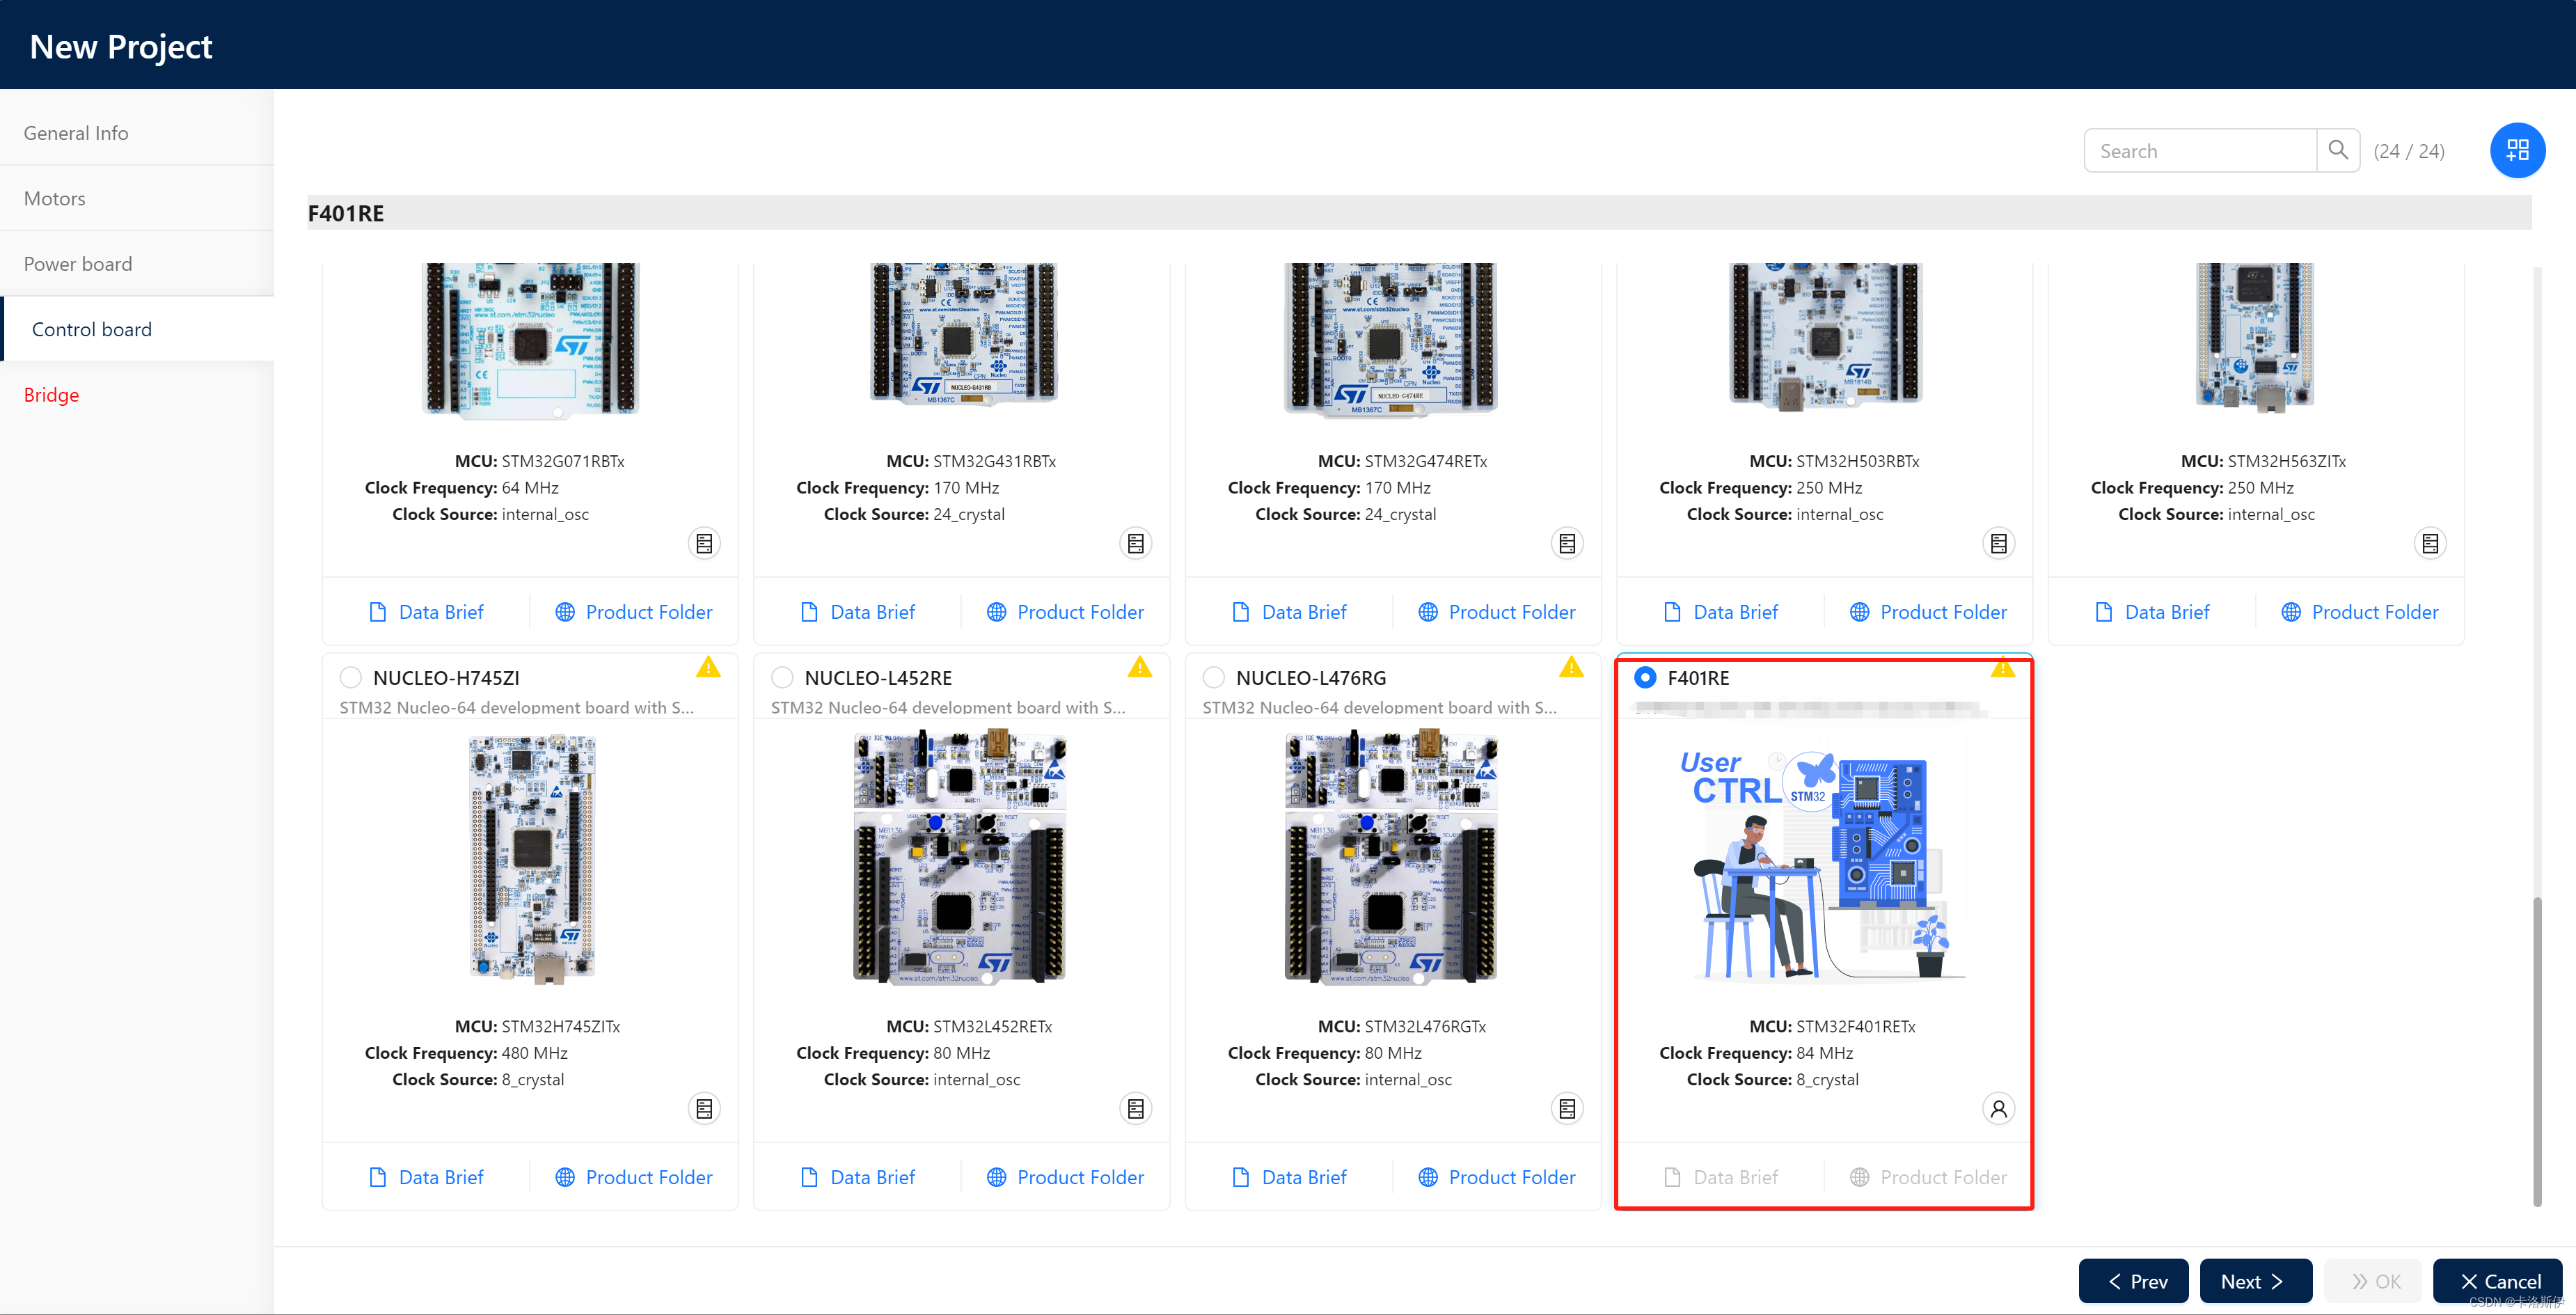The width and height of the screenshot is (2576, 1315).
Task: Go to the Bridge section
Action: coord(52,395)
